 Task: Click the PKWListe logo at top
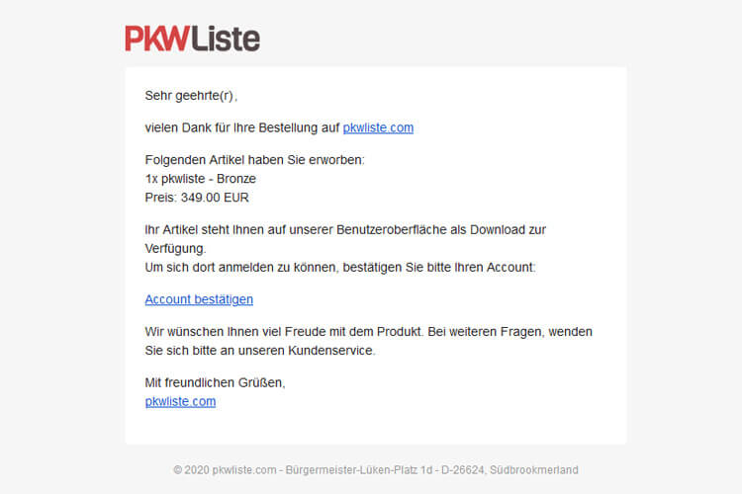(192, 39)
